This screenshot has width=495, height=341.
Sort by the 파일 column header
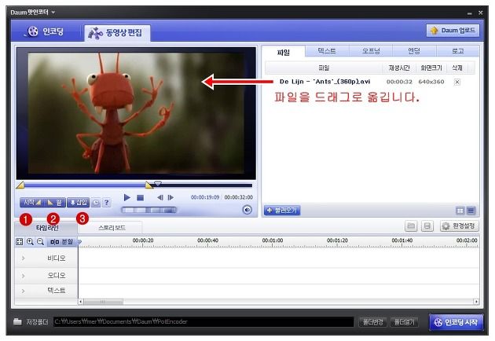coord(324,68)
